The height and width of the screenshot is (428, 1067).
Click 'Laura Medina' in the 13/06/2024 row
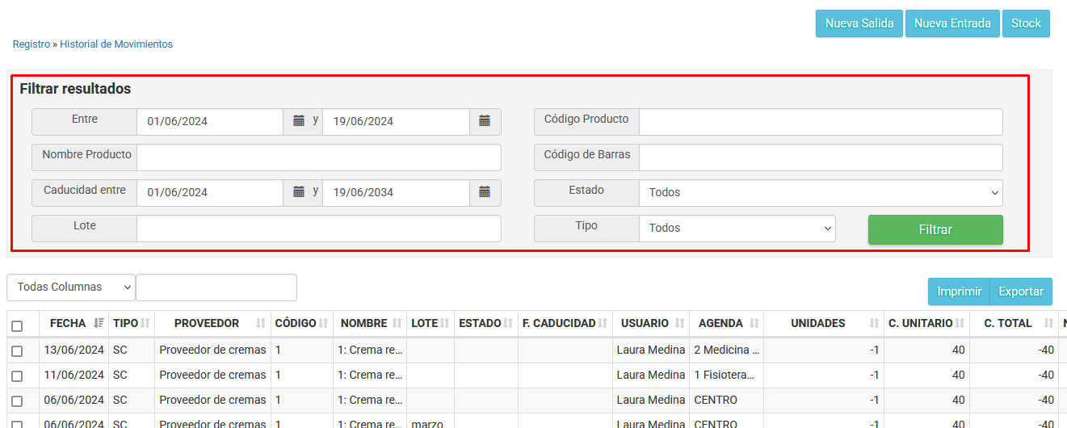pyautogui.click(x=651, y=350)
